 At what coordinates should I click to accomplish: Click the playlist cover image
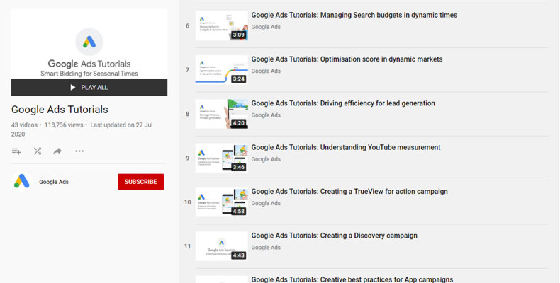pos(89,44)
